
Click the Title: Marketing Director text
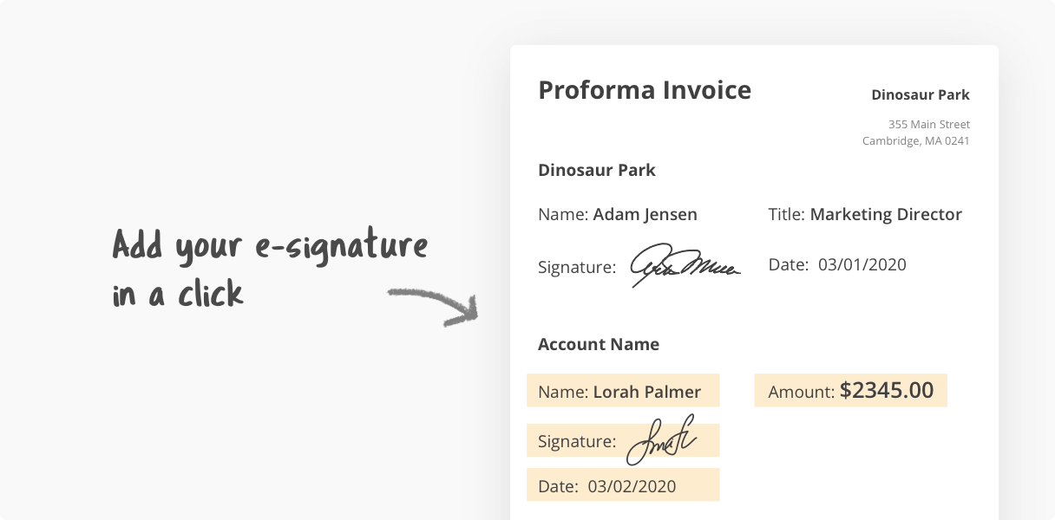pos(865,214)
